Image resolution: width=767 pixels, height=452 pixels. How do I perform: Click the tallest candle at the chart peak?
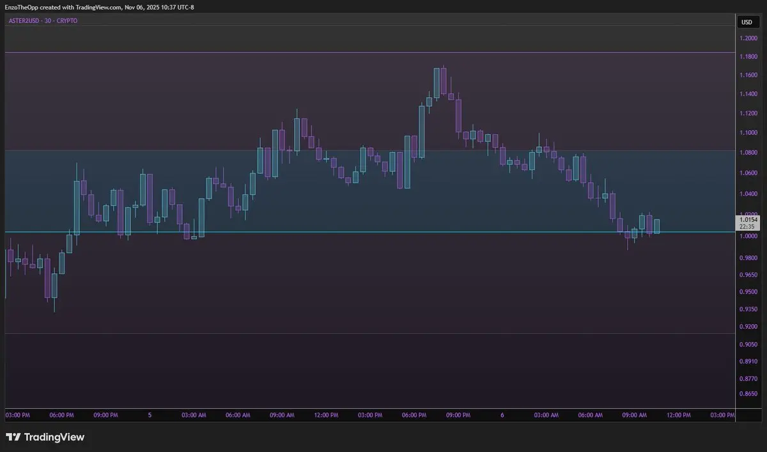pos(437,82)
